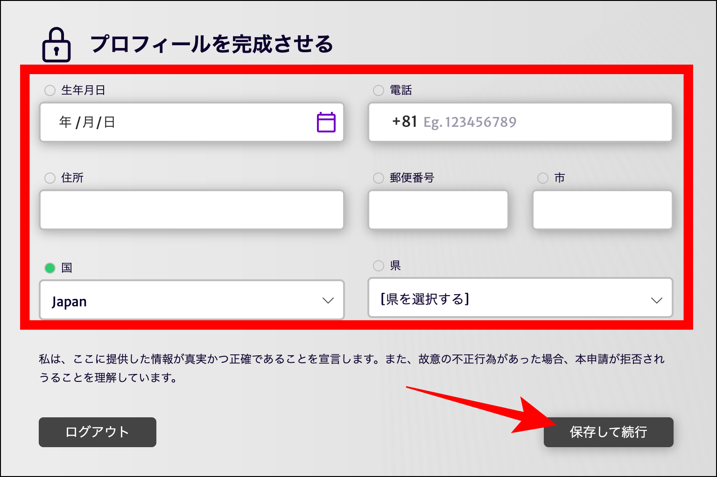Select the 郵便番号 radio indicator
717x477 pixels.
378,178
